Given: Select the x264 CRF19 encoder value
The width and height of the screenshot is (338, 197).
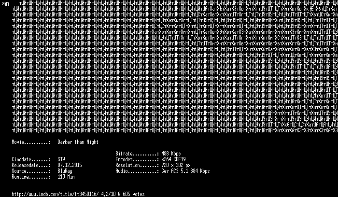Looking at the screenshot, I should [173, 159].
